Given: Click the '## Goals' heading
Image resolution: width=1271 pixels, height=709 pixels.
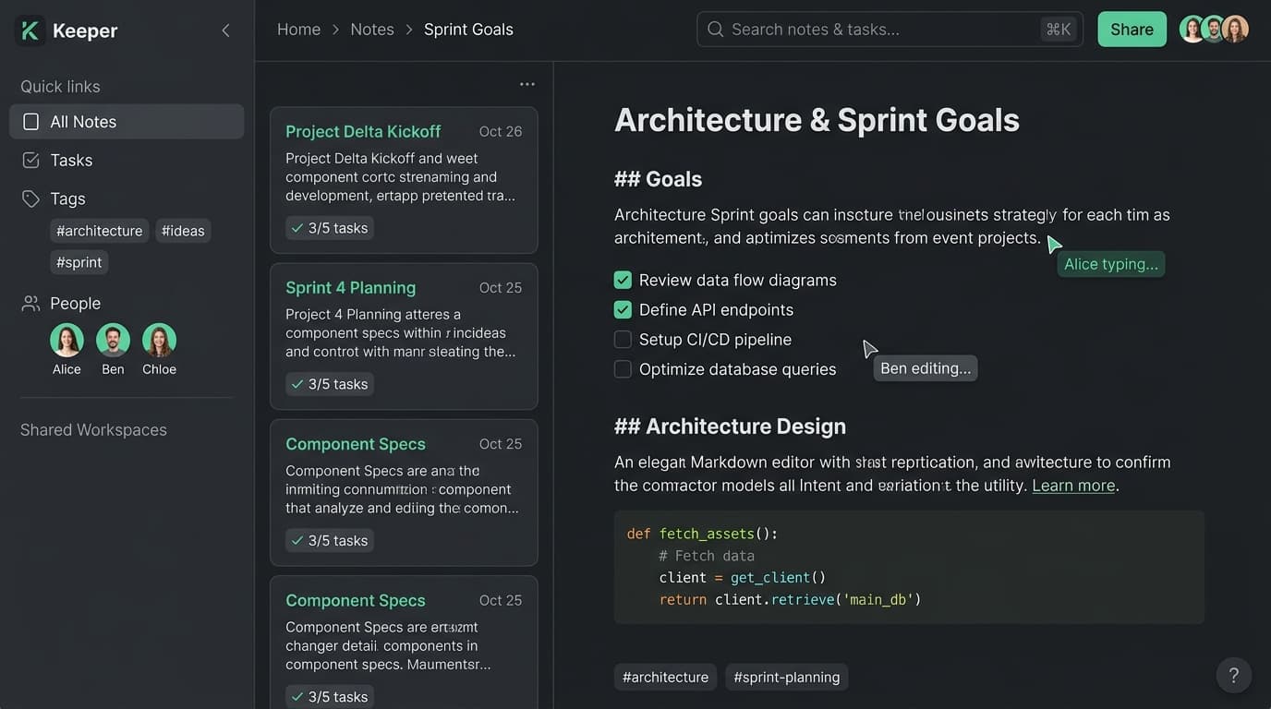Looking at the screenshot, I should pos(658,179).
